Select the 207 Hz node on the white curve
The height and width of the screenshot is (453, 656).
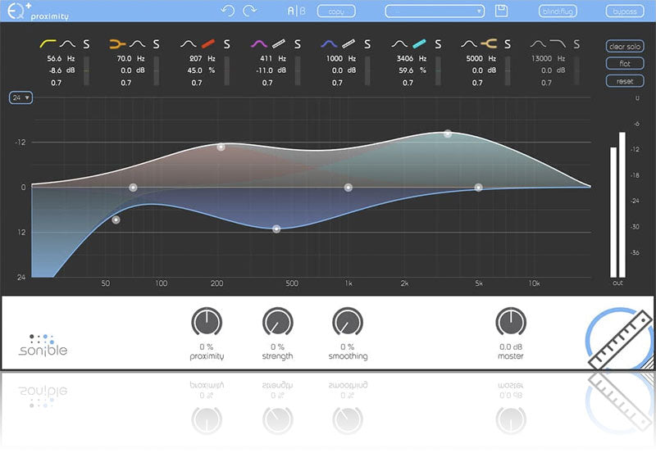click(x=221, y=147)
